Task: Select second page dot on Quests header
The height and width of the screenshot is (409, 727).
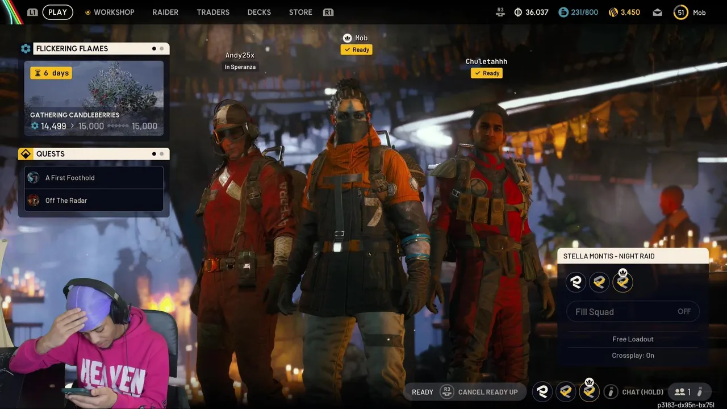Action: point(161,154)
